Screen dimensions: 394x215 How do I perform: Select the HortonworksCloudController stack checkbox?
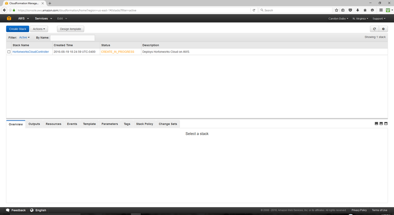[x=9, y=52]
